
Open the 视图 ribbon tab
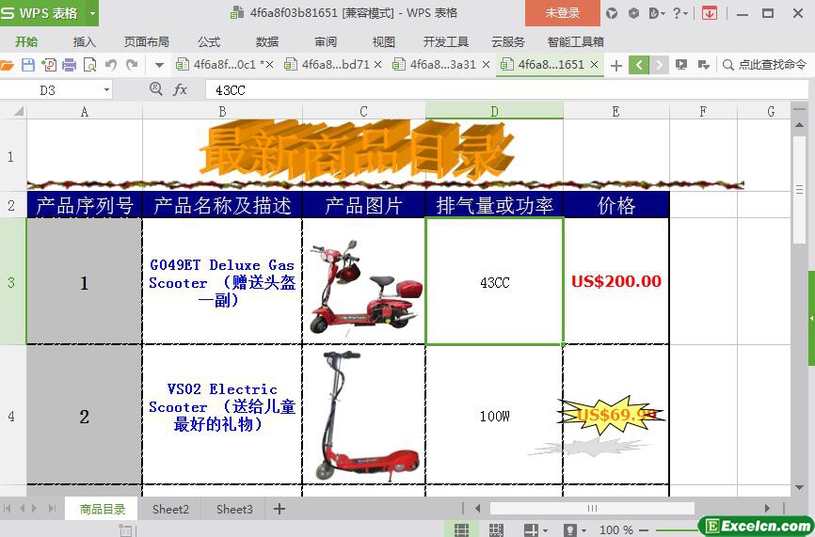click(x=384, y=41)
